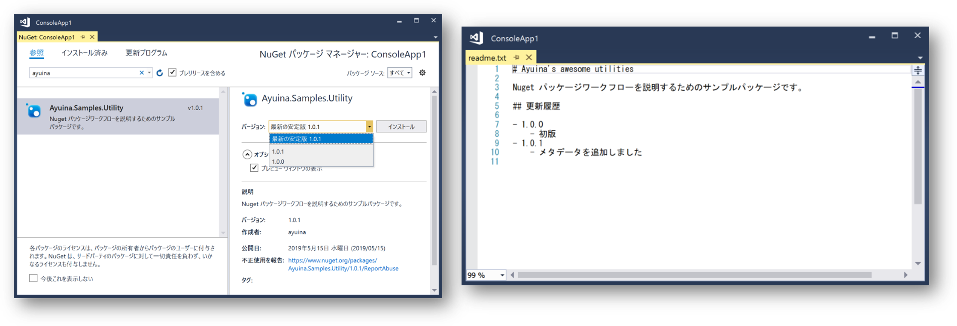The image size is (957, 326).
Task: Click the readme editor vertical scrollbar thumb
Action: (x=918, y=146)
